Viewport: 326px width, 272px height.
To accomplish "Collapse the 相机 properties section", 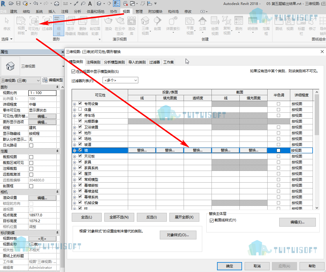I will tap(57, 192).
